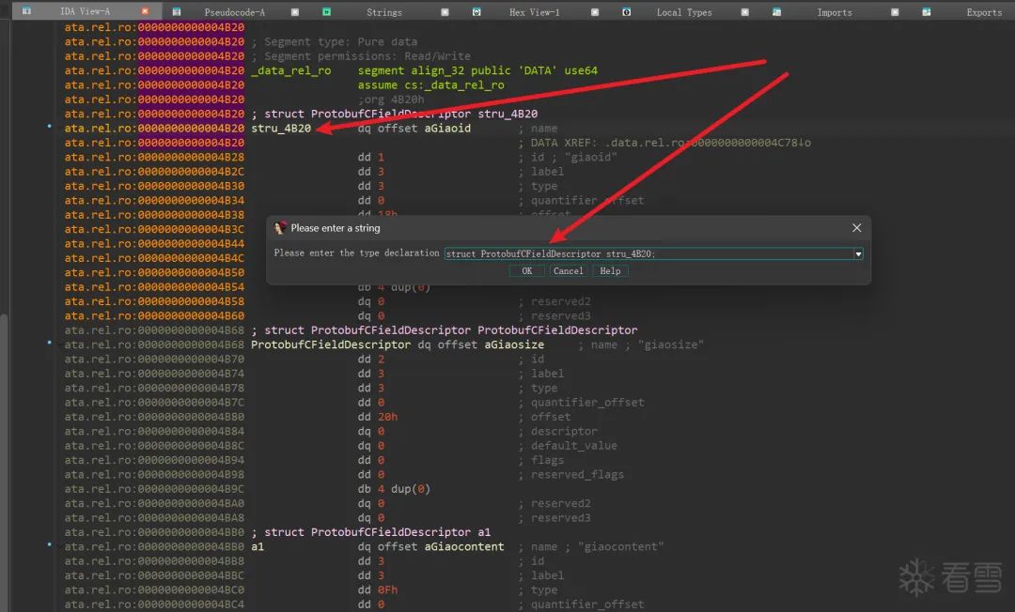The height and width of the screenshot is (612, 1015).
Task: Close the Hex View-1 tab
Action: (x=595, y=11)
